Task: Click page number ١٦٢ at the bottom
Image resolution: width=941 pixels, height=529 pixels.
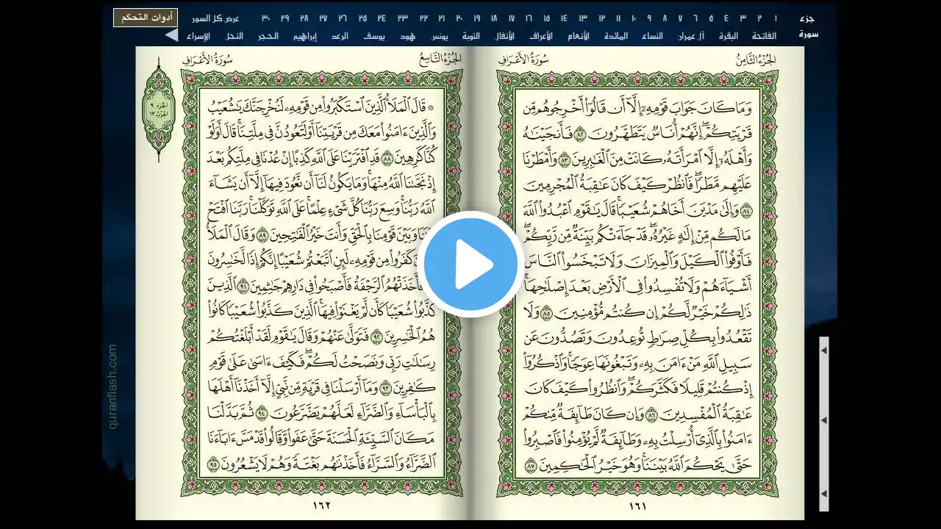Action: tap(321, 505)
